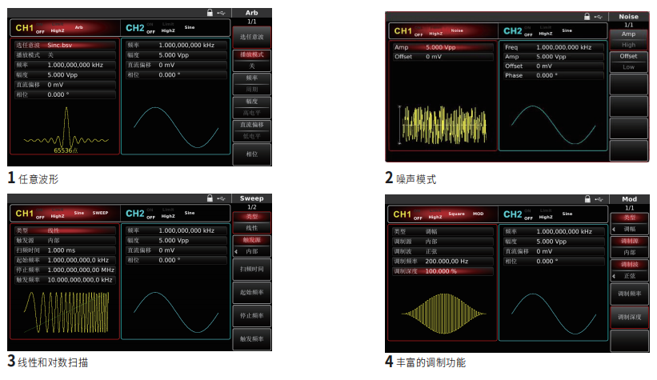The image size is (657, 380).
Task: Click the 扫频时间 softkey on Sweep screen
Action: [252, 270]
